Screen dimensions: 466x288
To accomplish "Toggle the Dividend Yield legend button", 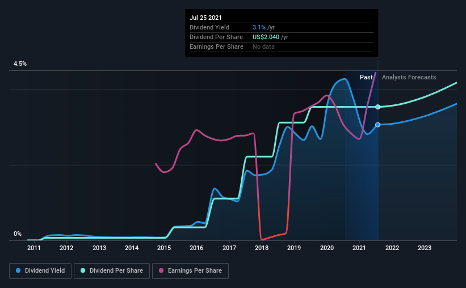I will [40, 271].
